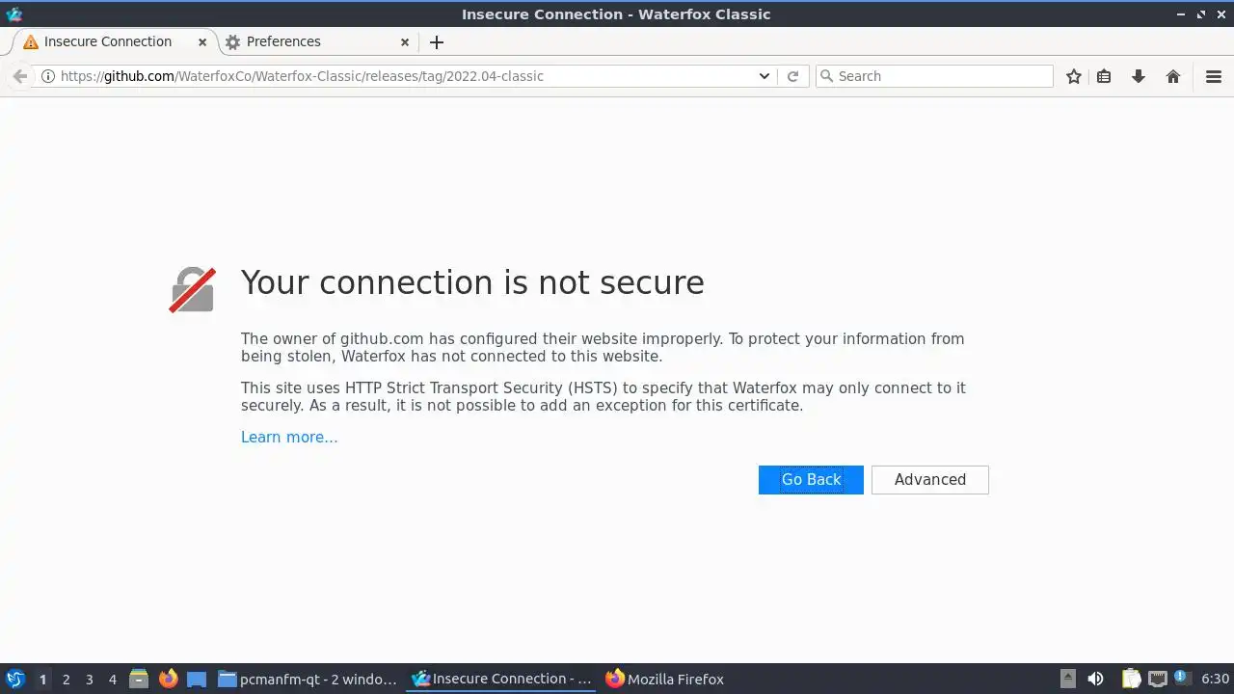The width and height of the screenshot is (1234, 694).
Task: Bookmark this page with star icon
Action: tap(1074, 76)
